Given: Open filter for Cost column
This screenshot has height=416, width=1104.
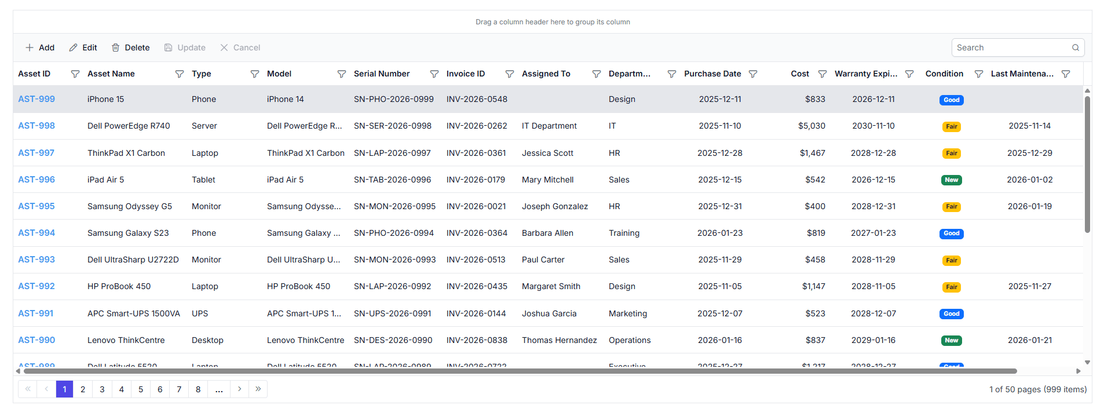Looking at the screenshot, I should 822,74.
